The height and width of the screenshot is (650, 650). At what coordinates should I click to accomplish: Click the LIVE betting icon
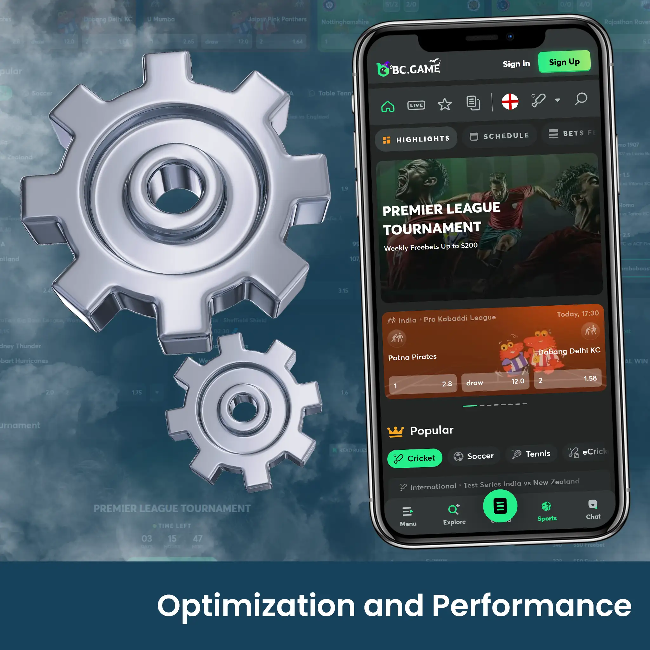coord(415,104)
